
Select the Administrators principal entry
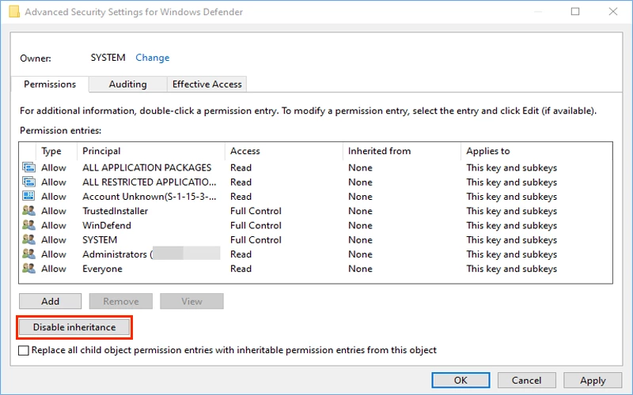117,254
